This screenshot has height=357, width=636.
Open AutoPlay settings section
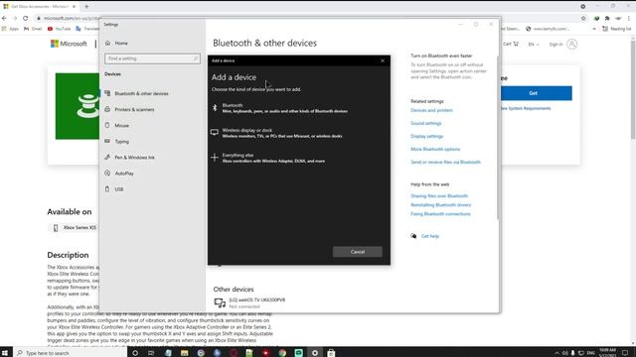point(124,174)
